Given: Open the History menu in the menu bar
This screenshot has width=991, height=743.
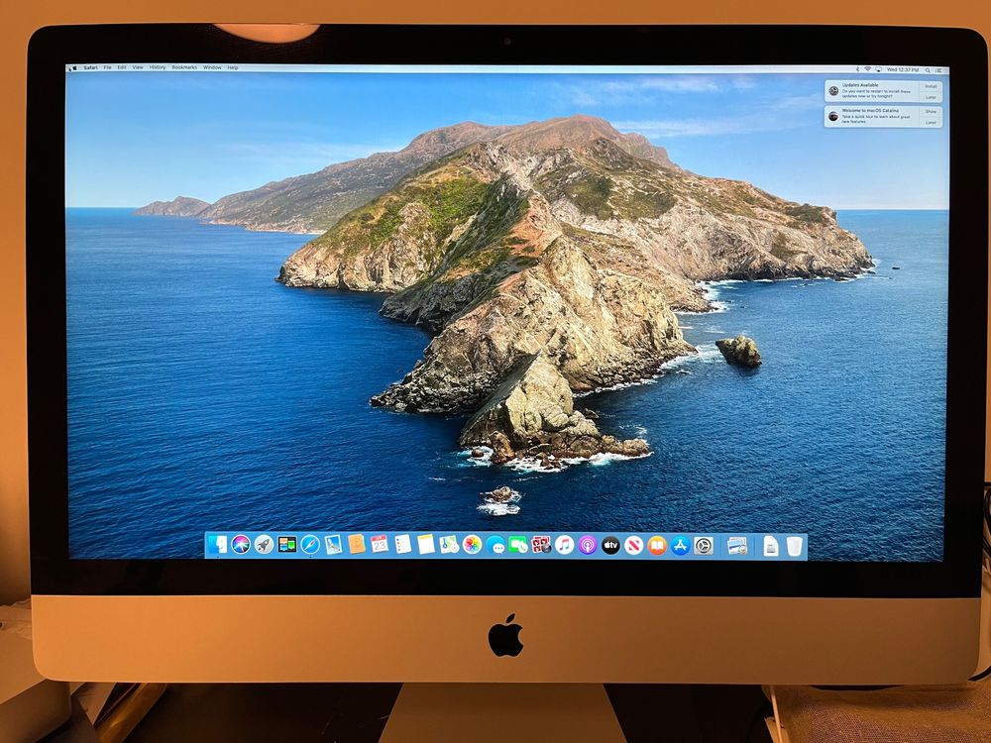Looking at the screenshot, I should [157, 67].
